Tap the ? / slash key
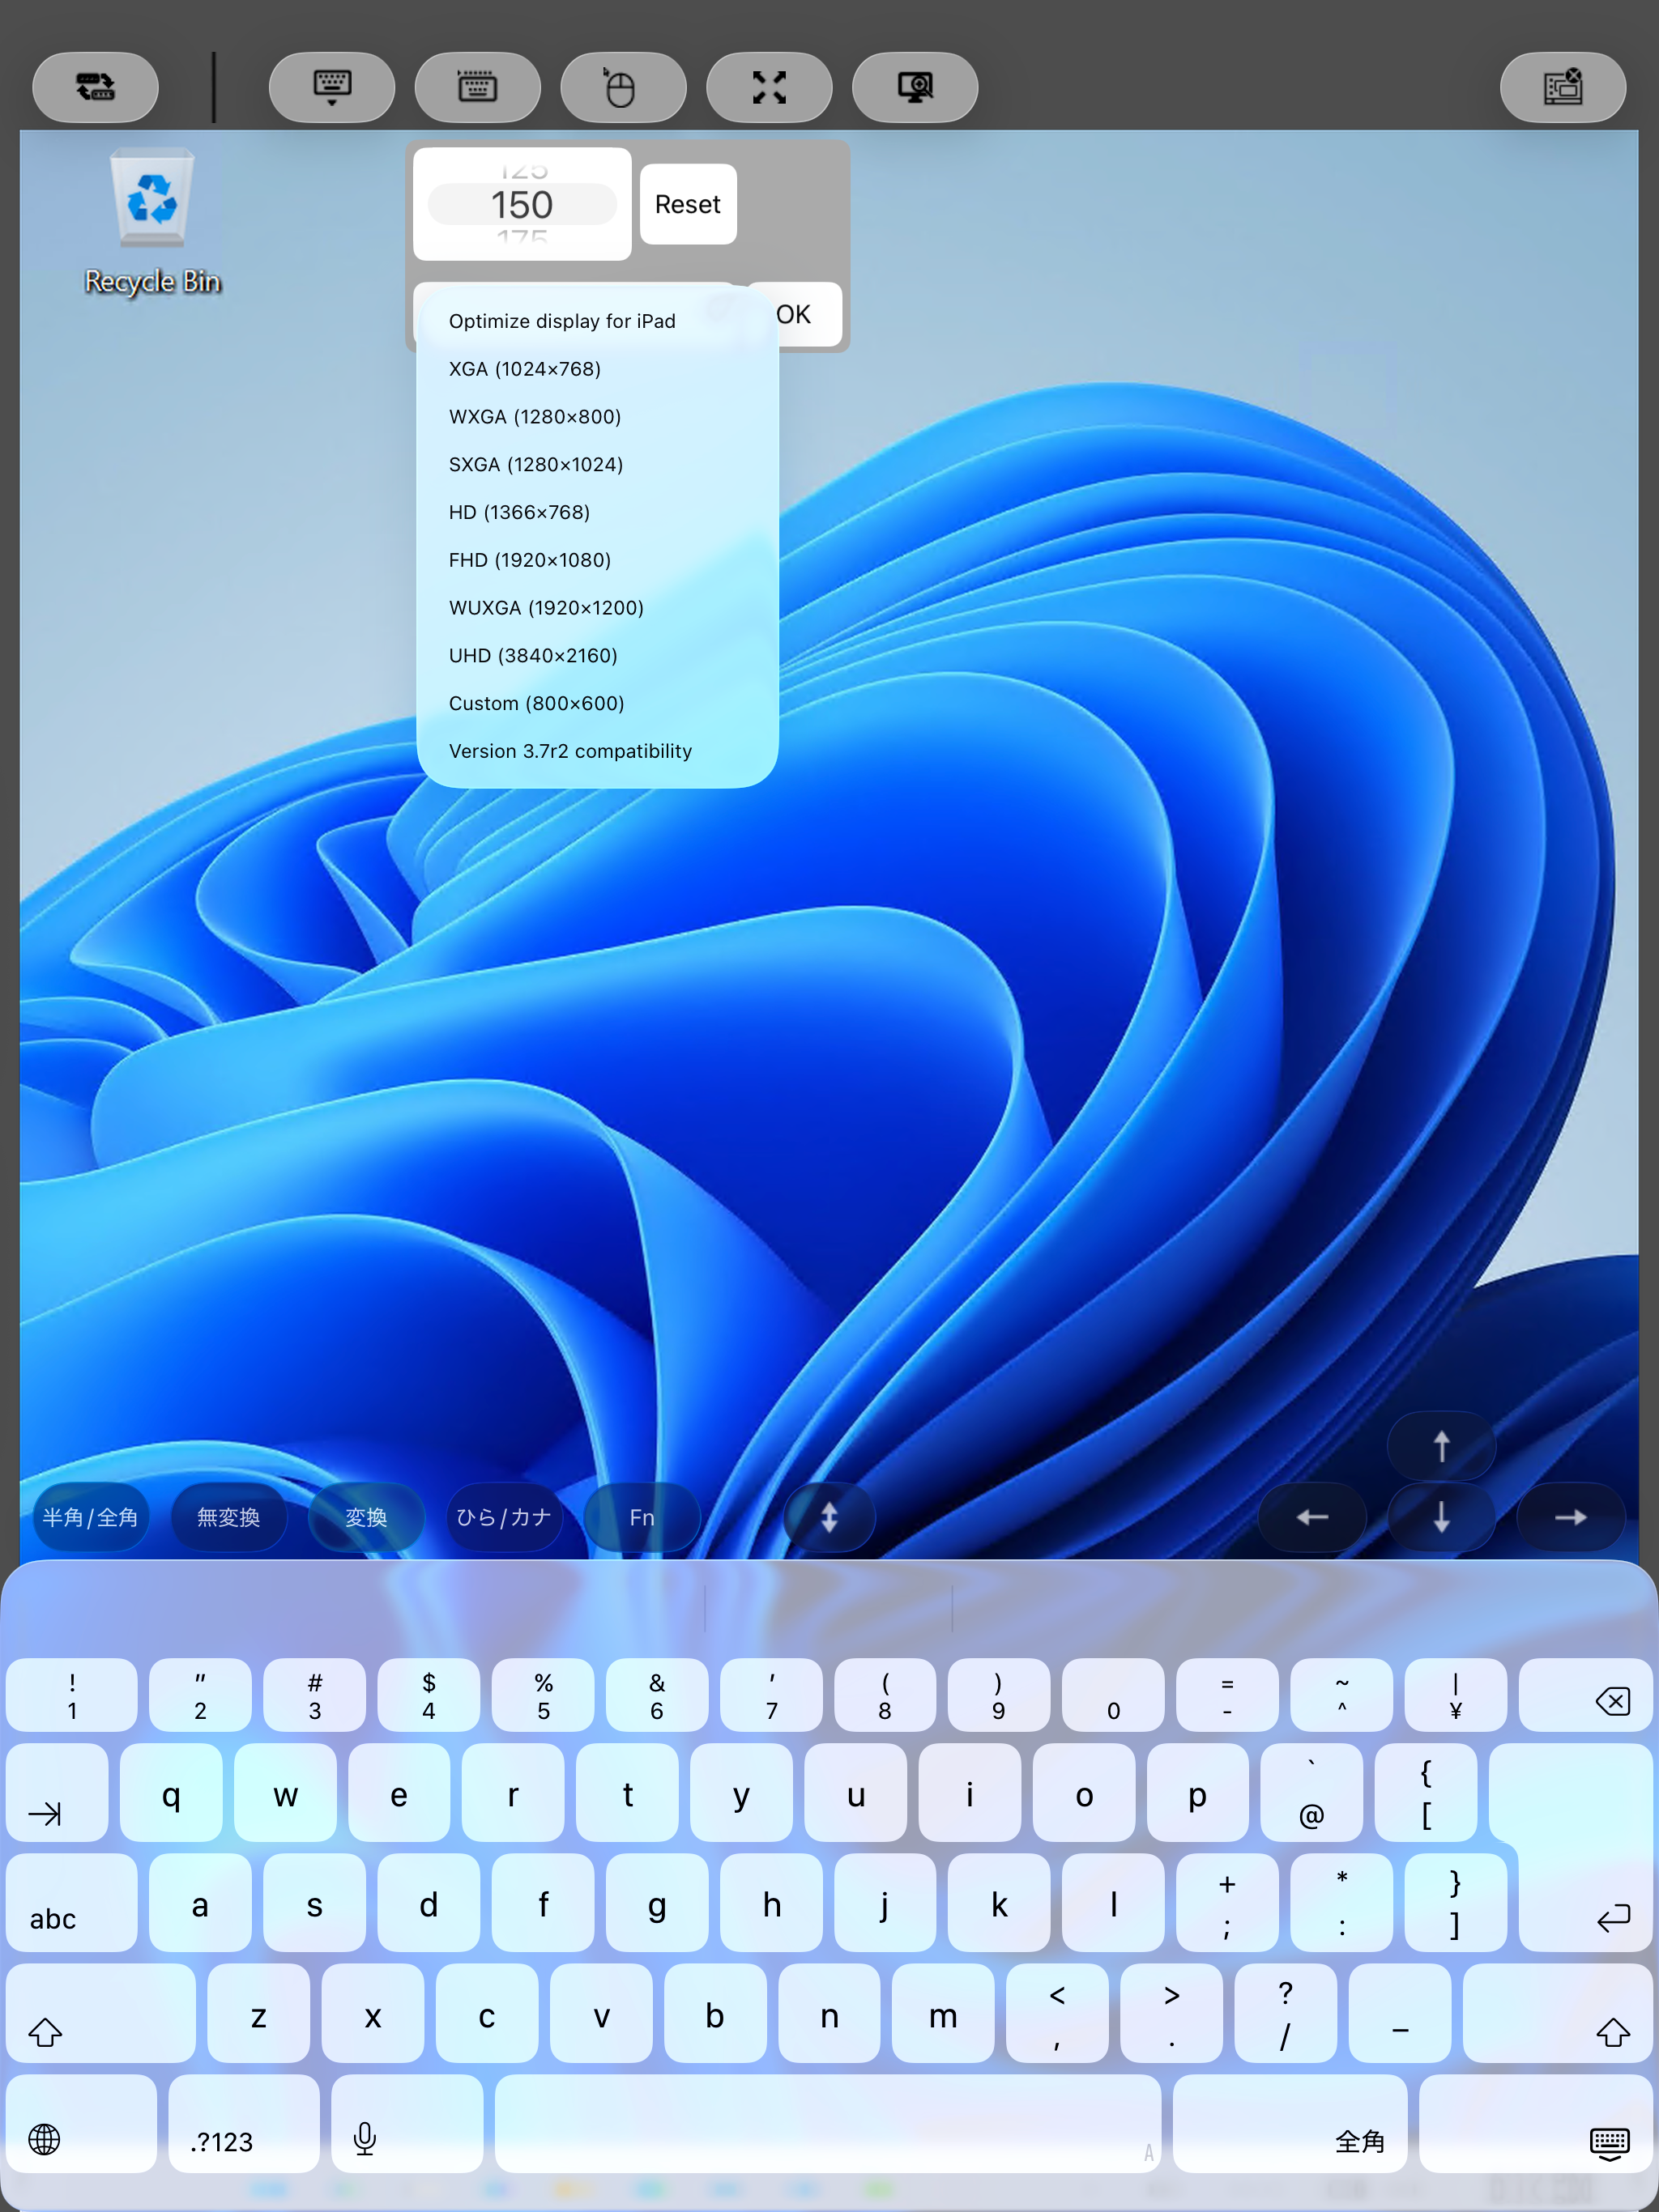The width and height of the screenshot is (1659, 2212). click(x=1286, y=2013)
